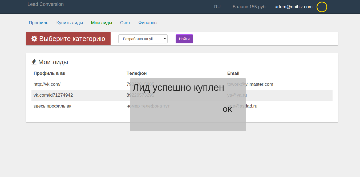Click the Баланс 155 руб. header item
This screenshot has height=177, width=360.
tap(250, 7)
